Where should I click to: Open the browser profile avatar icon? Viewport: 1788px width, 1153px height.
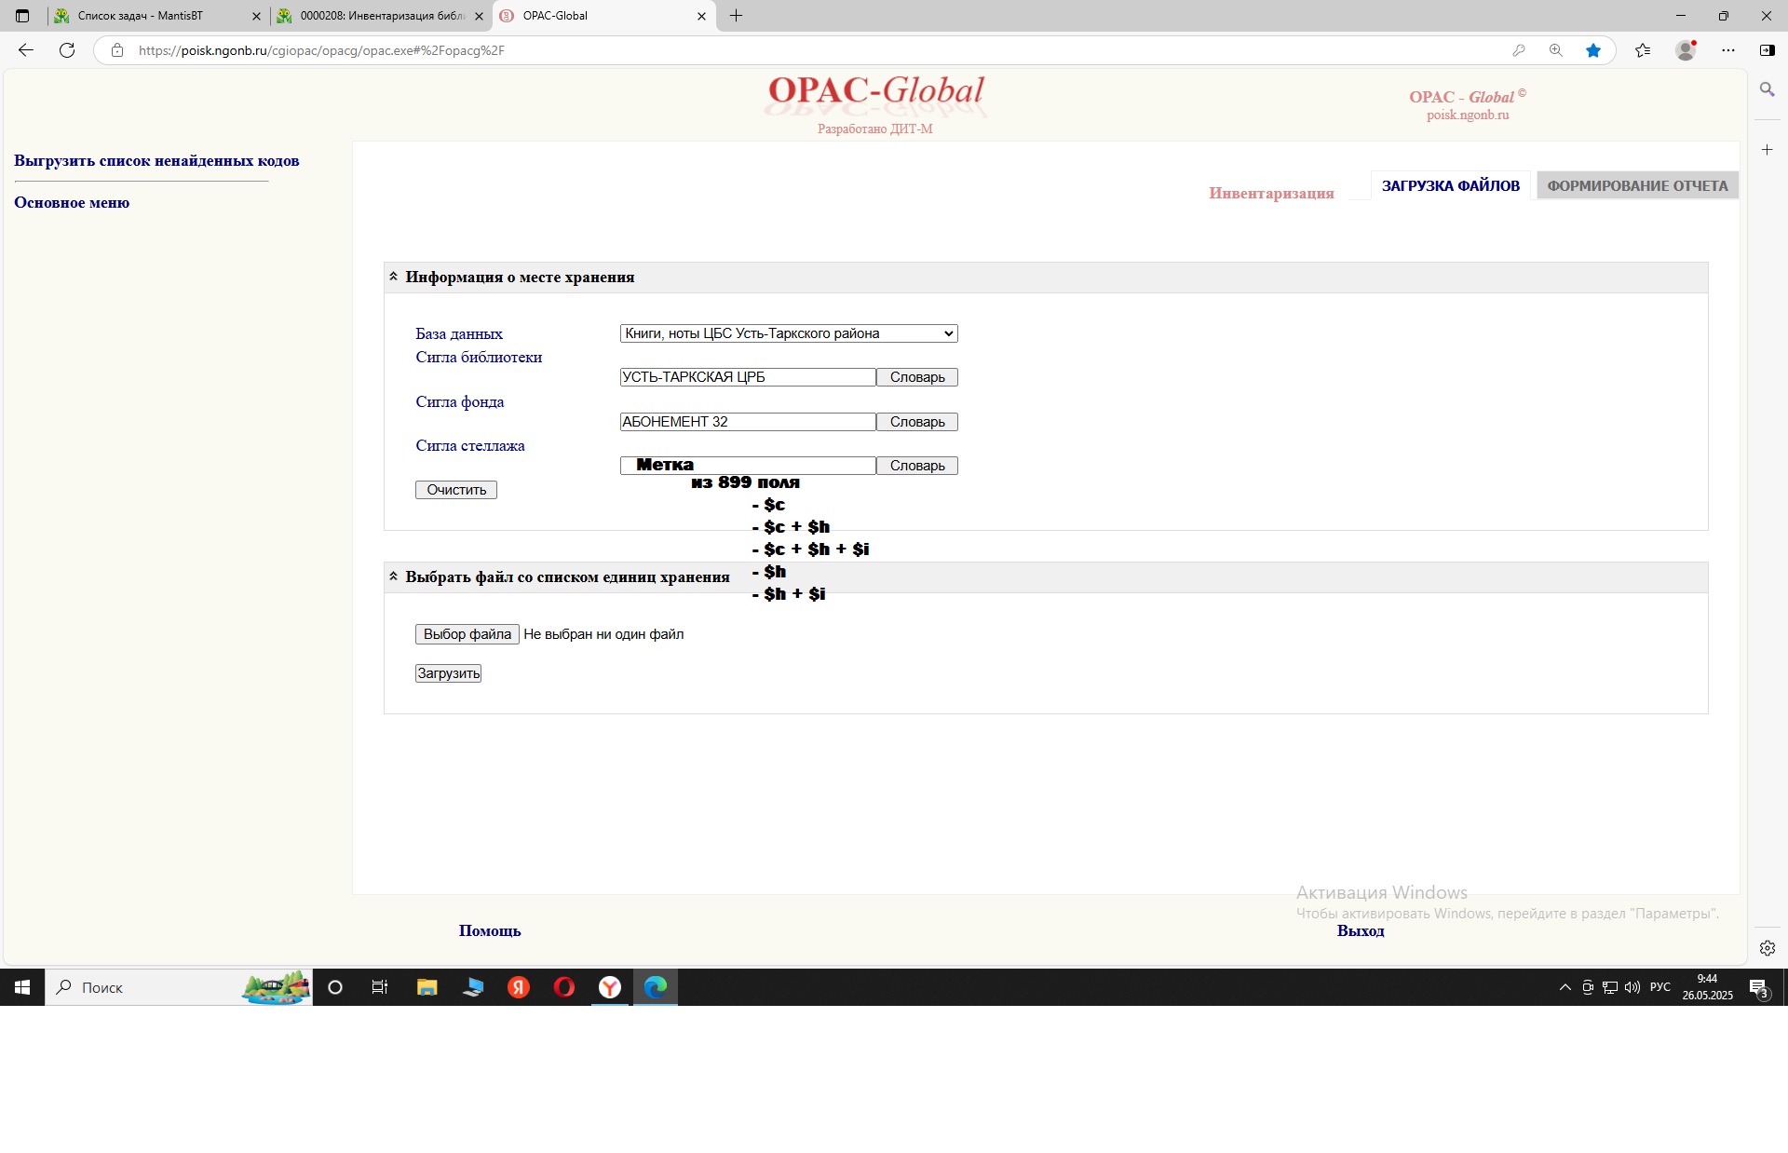(x=1685, y=50)
